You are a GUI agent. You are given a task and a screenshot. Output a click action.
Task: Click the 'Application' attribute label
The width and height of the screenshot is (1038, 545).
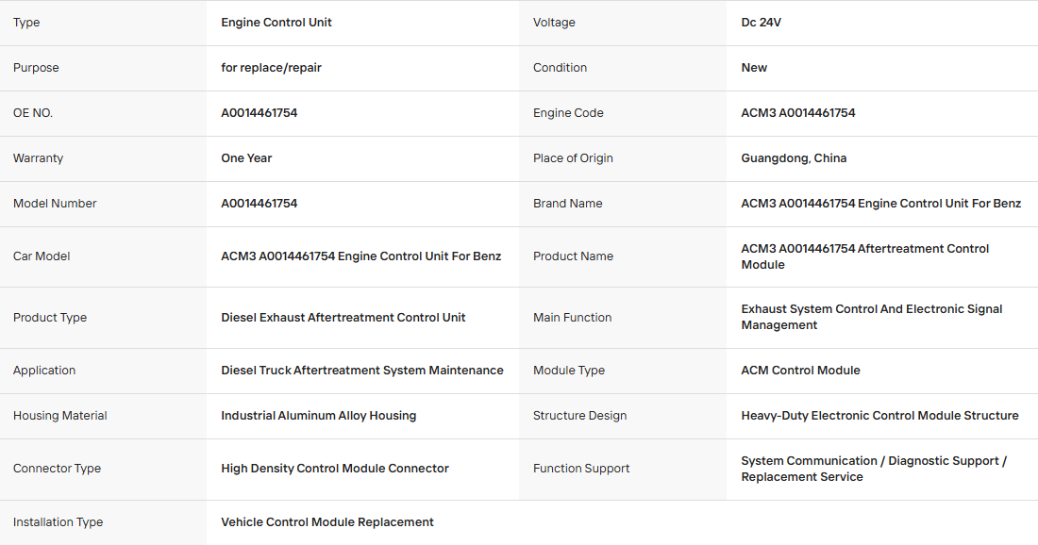[44, 371]
